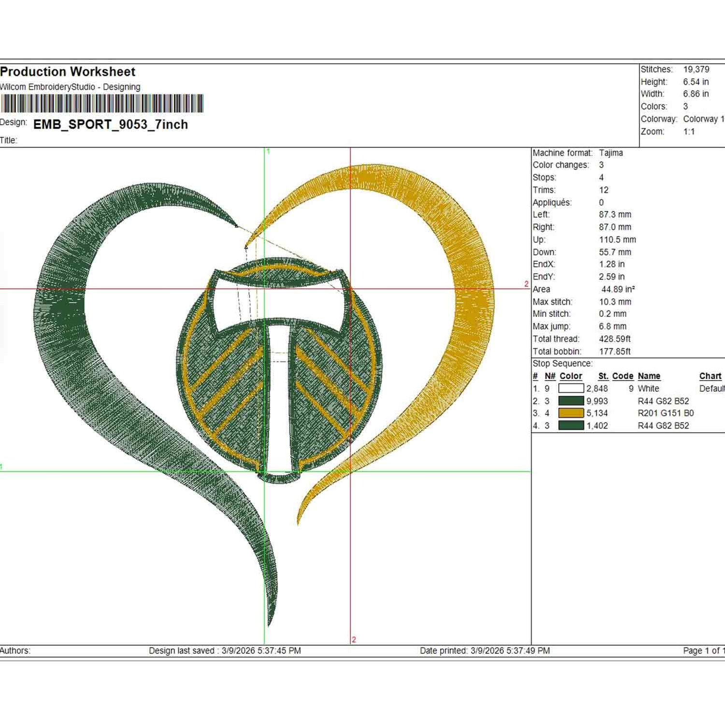
Task: Click the "Title:" label
Action: click(x=9, y=141)
